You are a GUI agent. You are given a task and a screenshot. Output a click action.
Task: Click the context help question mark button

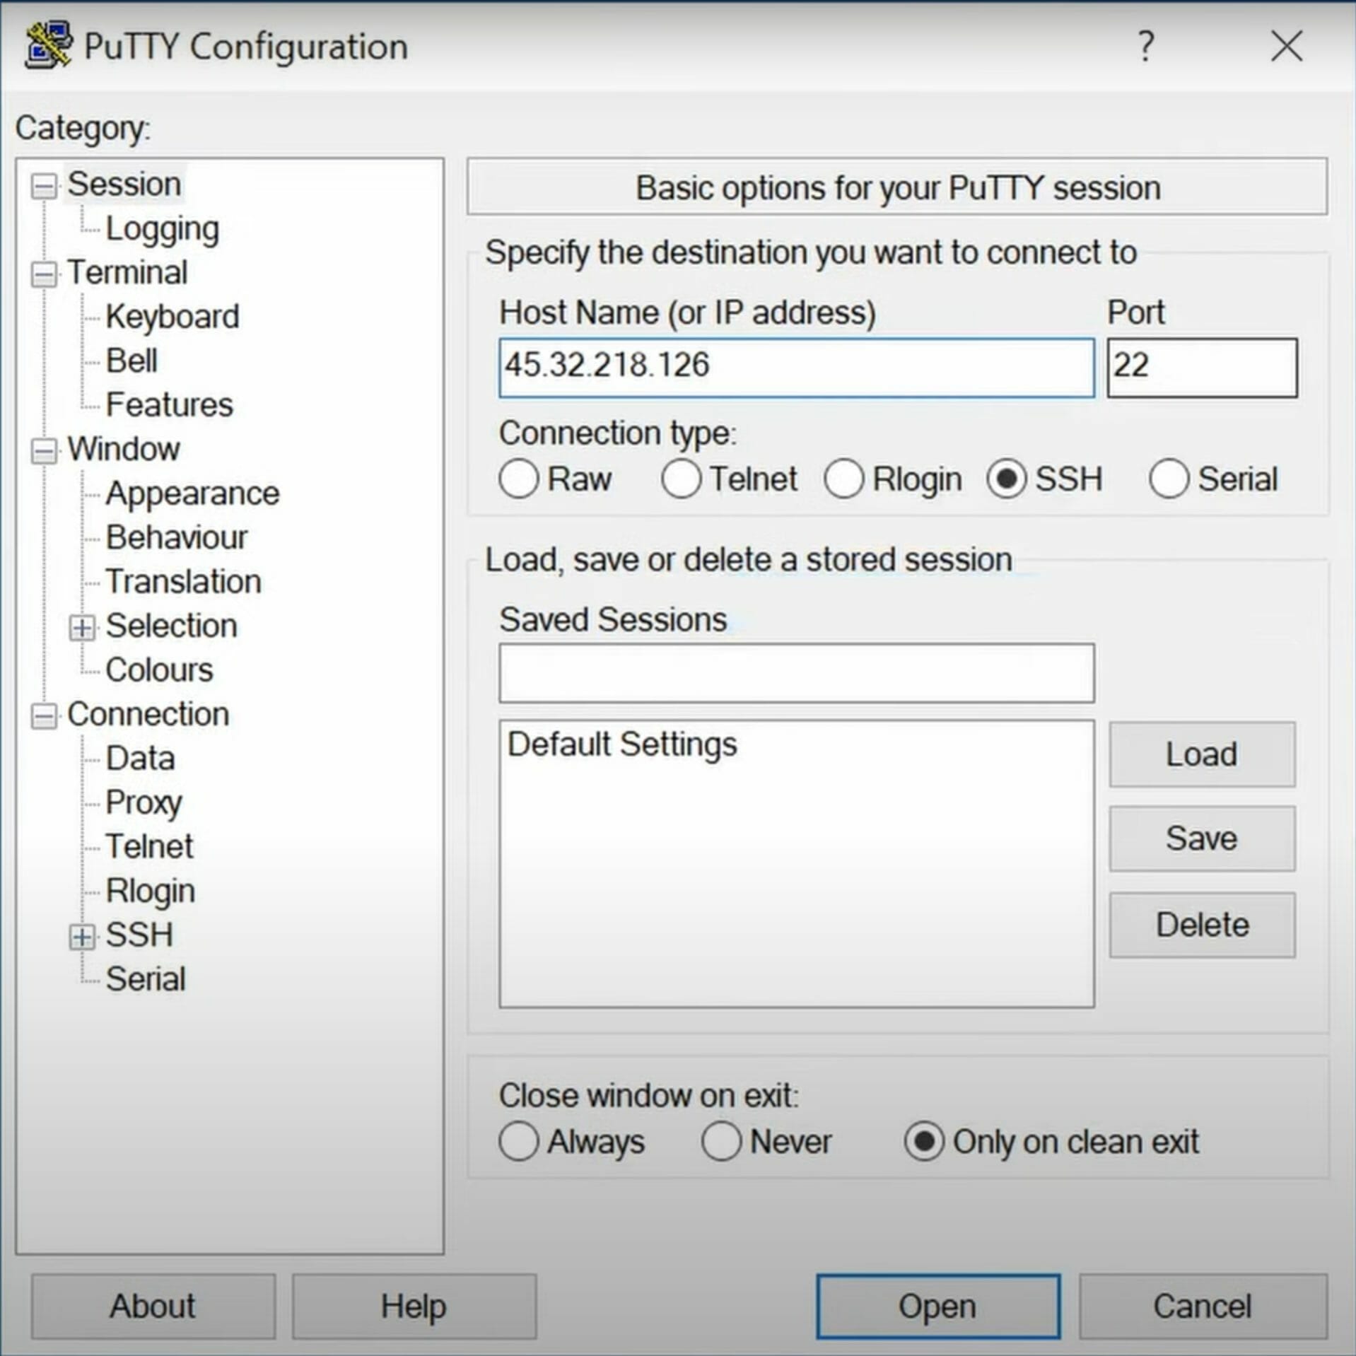click(x=1145, y=47)
